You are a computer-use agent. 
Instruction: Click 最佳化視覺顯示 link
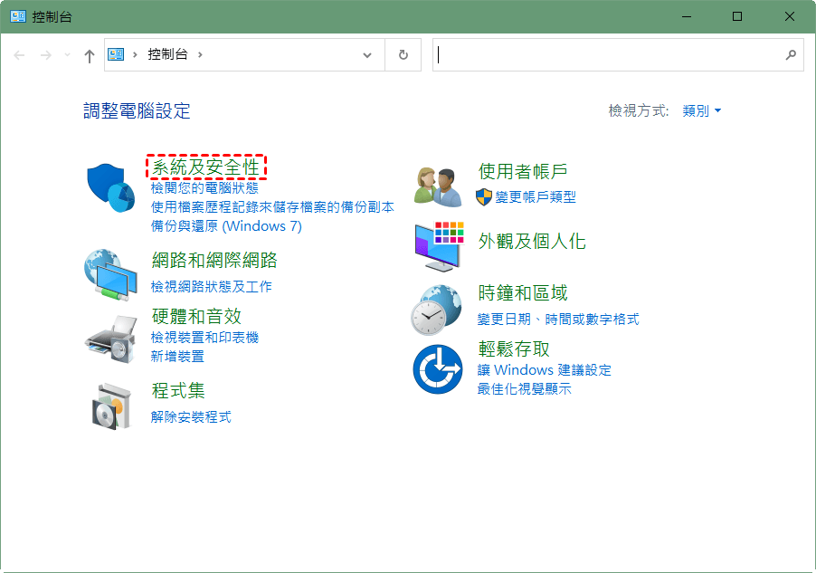(524, 388)
